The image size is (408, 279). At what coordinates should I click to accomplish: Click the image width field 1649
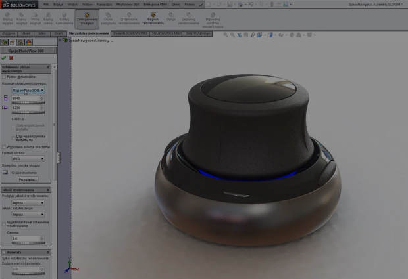(26, 98)
